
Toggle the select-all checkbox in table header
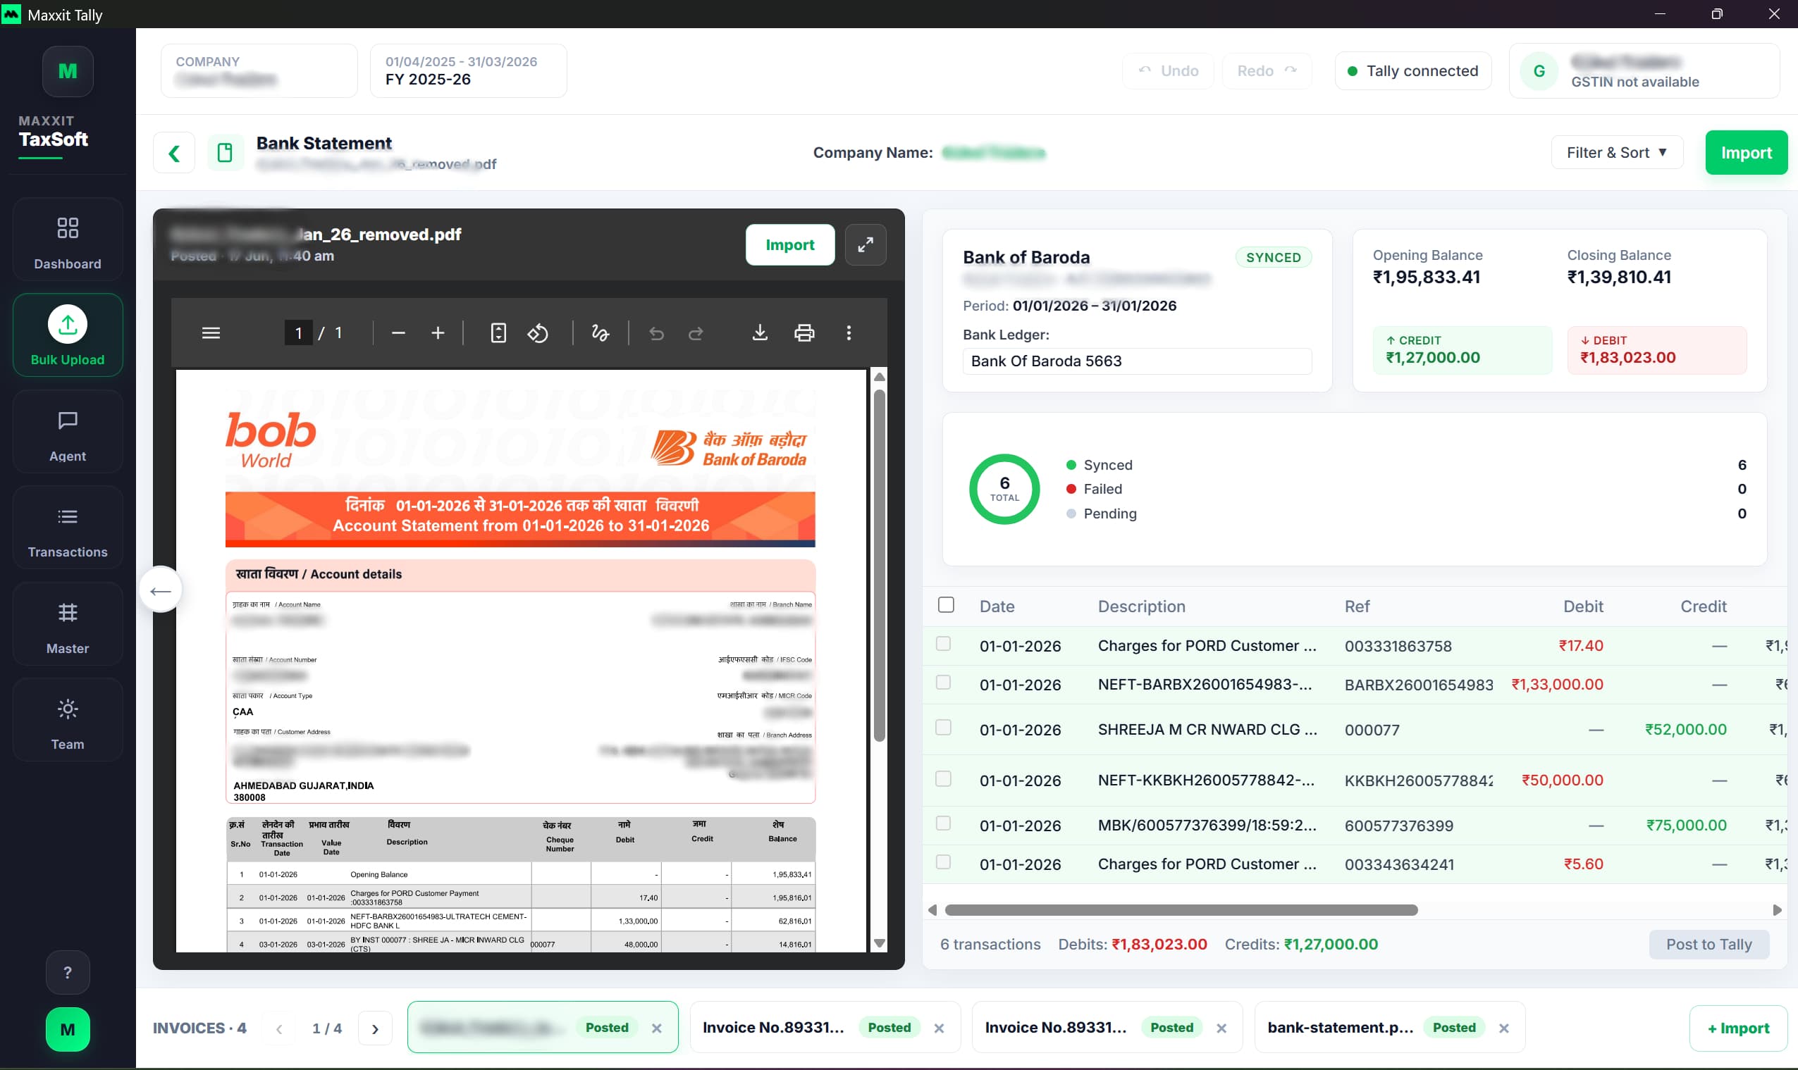(x=946, y=605)
